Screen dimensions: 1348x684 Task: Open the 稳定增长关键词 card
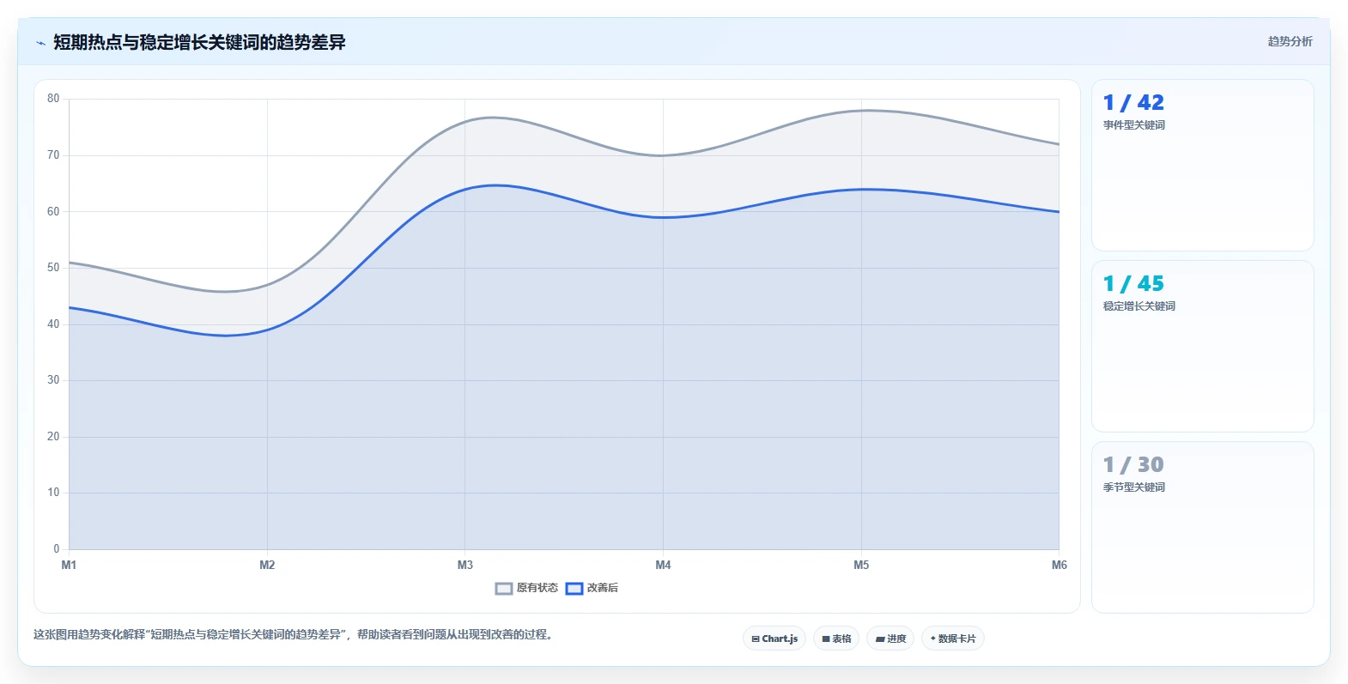[1202, 347]
